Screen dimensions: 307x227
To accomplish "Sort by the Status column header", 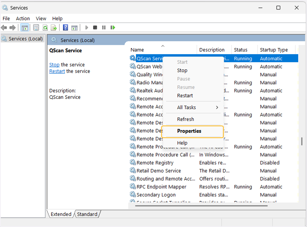I will [x=244, y=50].
